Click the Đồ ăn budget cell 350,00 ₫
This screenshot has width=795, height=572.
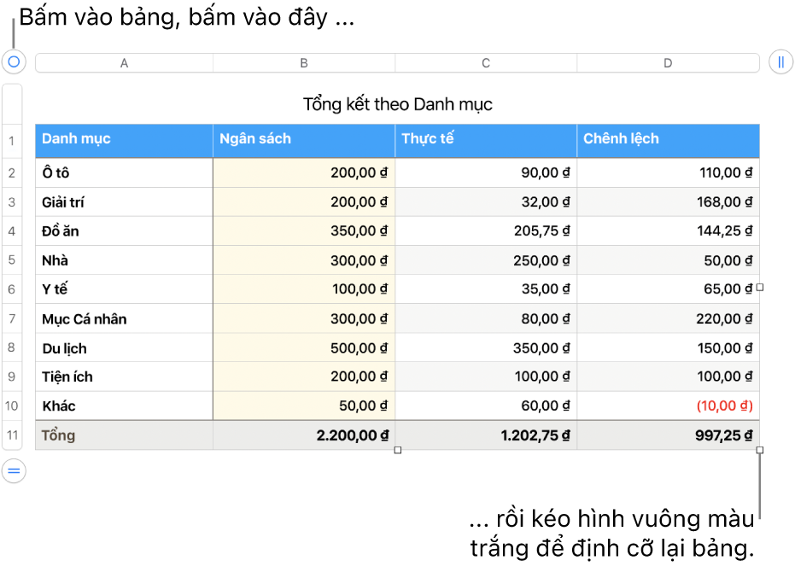point(304,231)
